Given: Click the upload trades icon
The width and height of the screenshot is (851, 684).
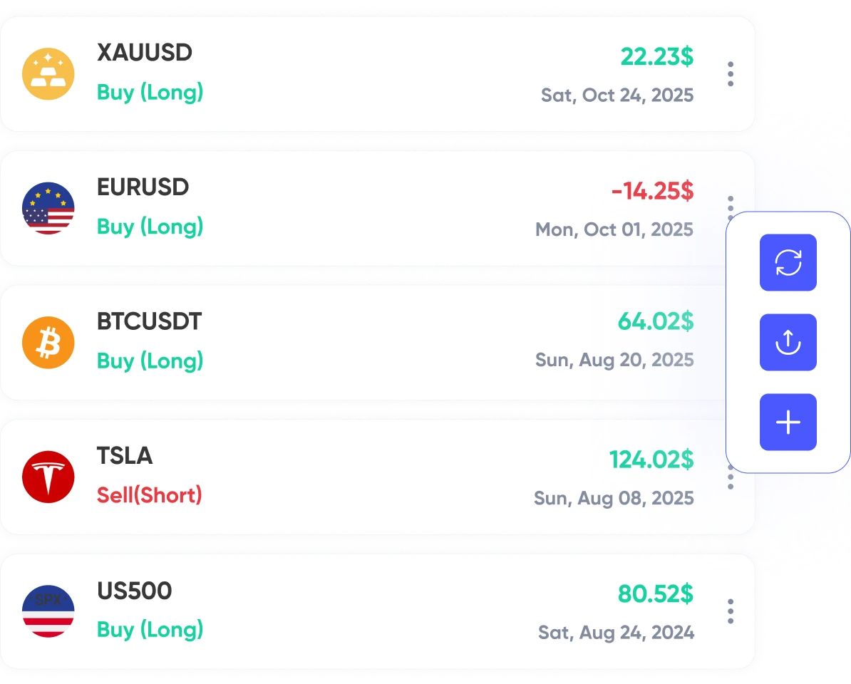Looking at the screenshot, I should [x=788, y=342].
